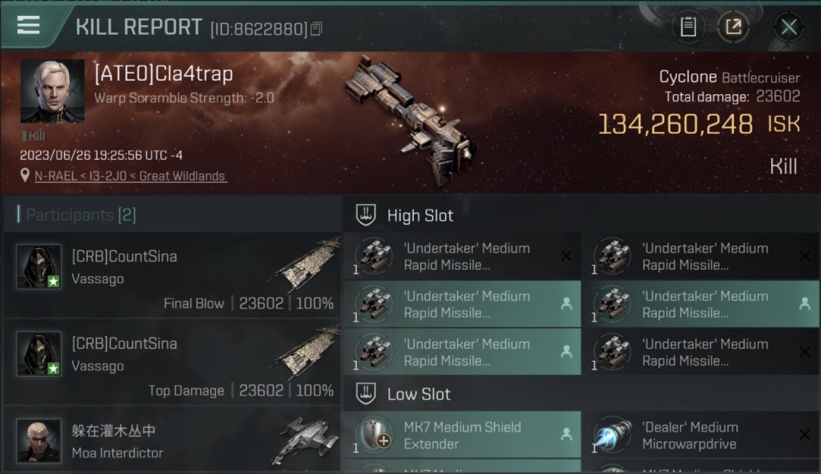The width and height of the screenshot is (821, 474).
Task: Open the hamburger menu beside Kill Report
Action: pyautogui.click(x=28, y=25)
